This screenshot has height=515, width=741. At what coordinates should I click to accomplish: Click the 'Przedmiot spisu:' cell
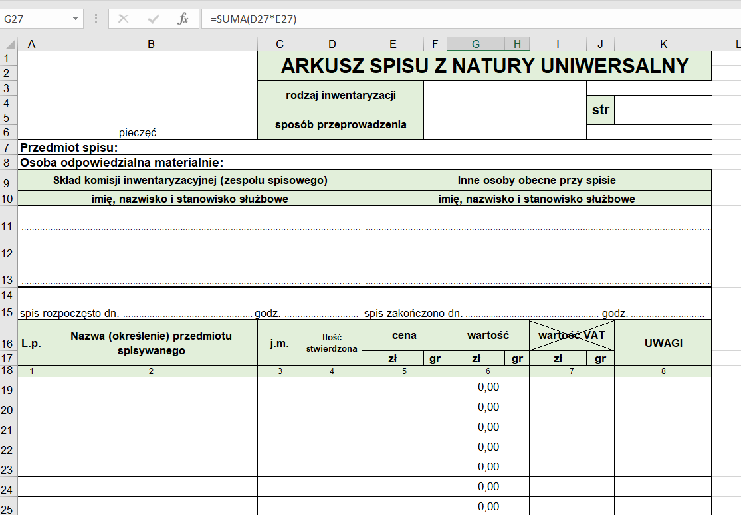point(365,148)
